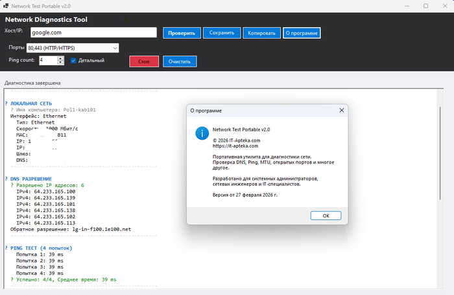Decrease Ping count with the down arrow

pos(61,63)
